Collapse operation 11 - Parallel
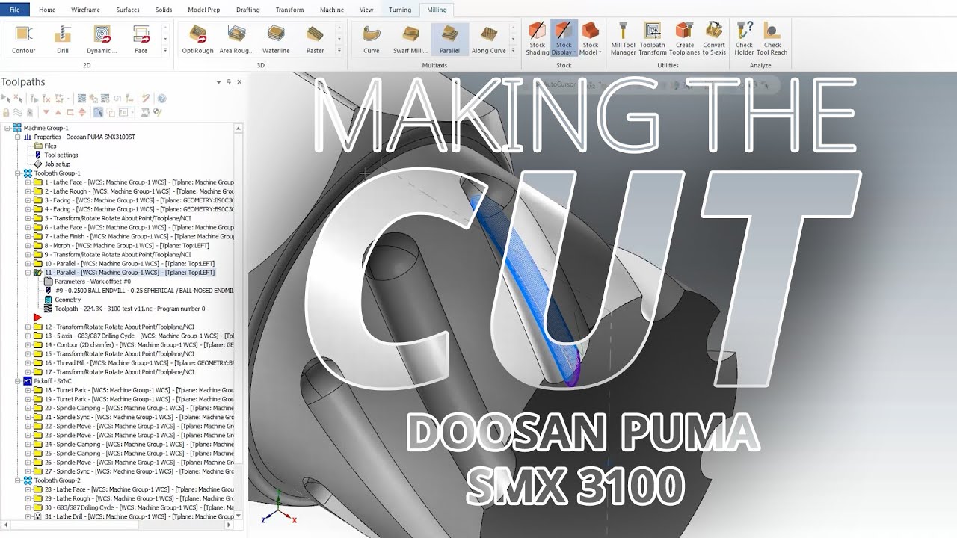The height and width of the screenshot is (538, 957). tap(28, 273)
